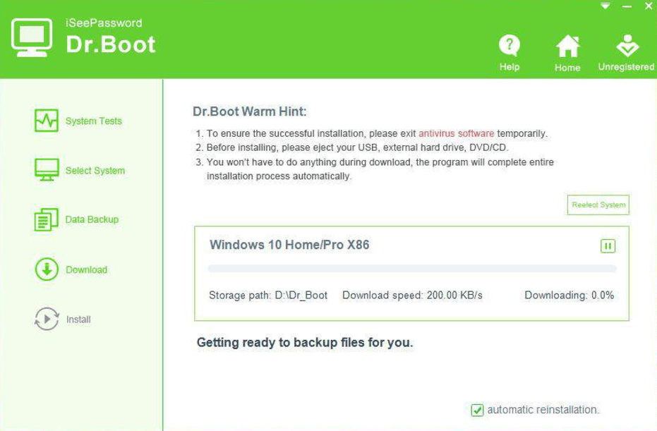Click 'Storage path: D:\Dr_Boot' text

coord(268,296)
